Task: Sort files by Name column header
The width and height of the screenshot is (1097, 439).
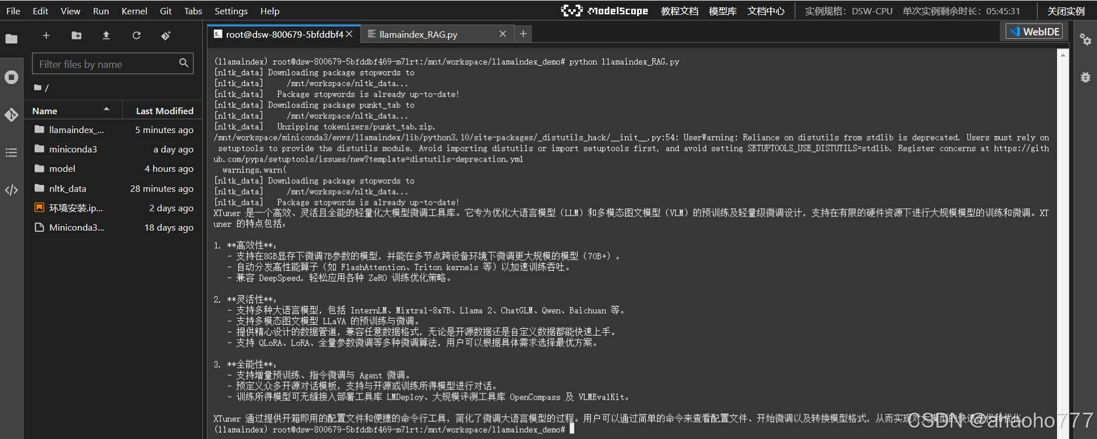Action: pyautogui.click(x=73, y=111)
